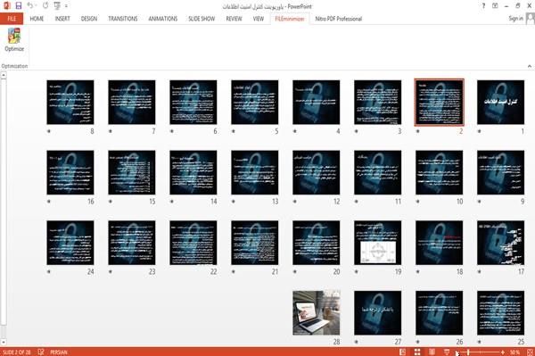Click transition star icon under slide 26

pos(418,342)
